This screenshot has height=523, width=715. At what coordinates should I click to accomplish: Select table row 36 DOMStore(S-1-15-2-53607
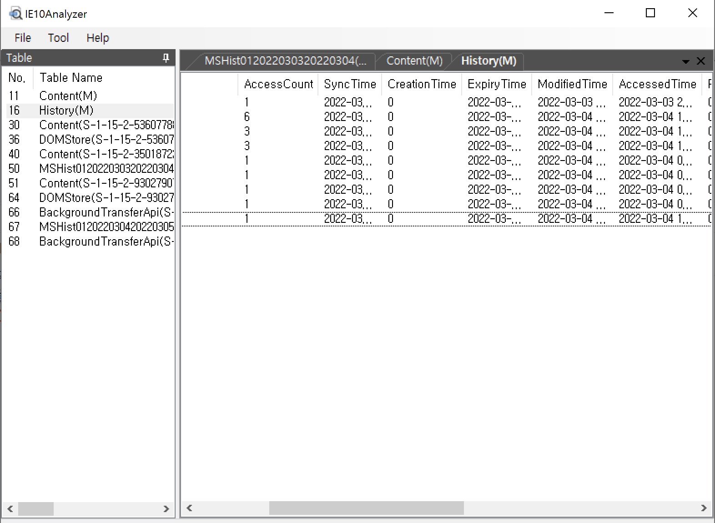point(90,139)
